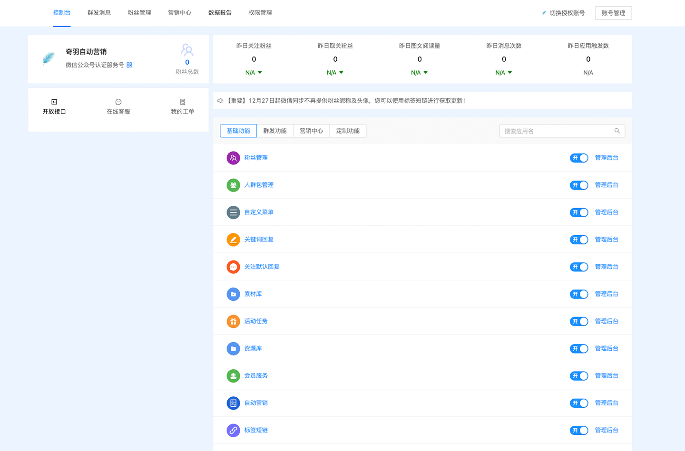The height and width of the screenshot is (451, 685).
Task: Click the 我的工单 document icon
Action: click(x=183, y=102)
